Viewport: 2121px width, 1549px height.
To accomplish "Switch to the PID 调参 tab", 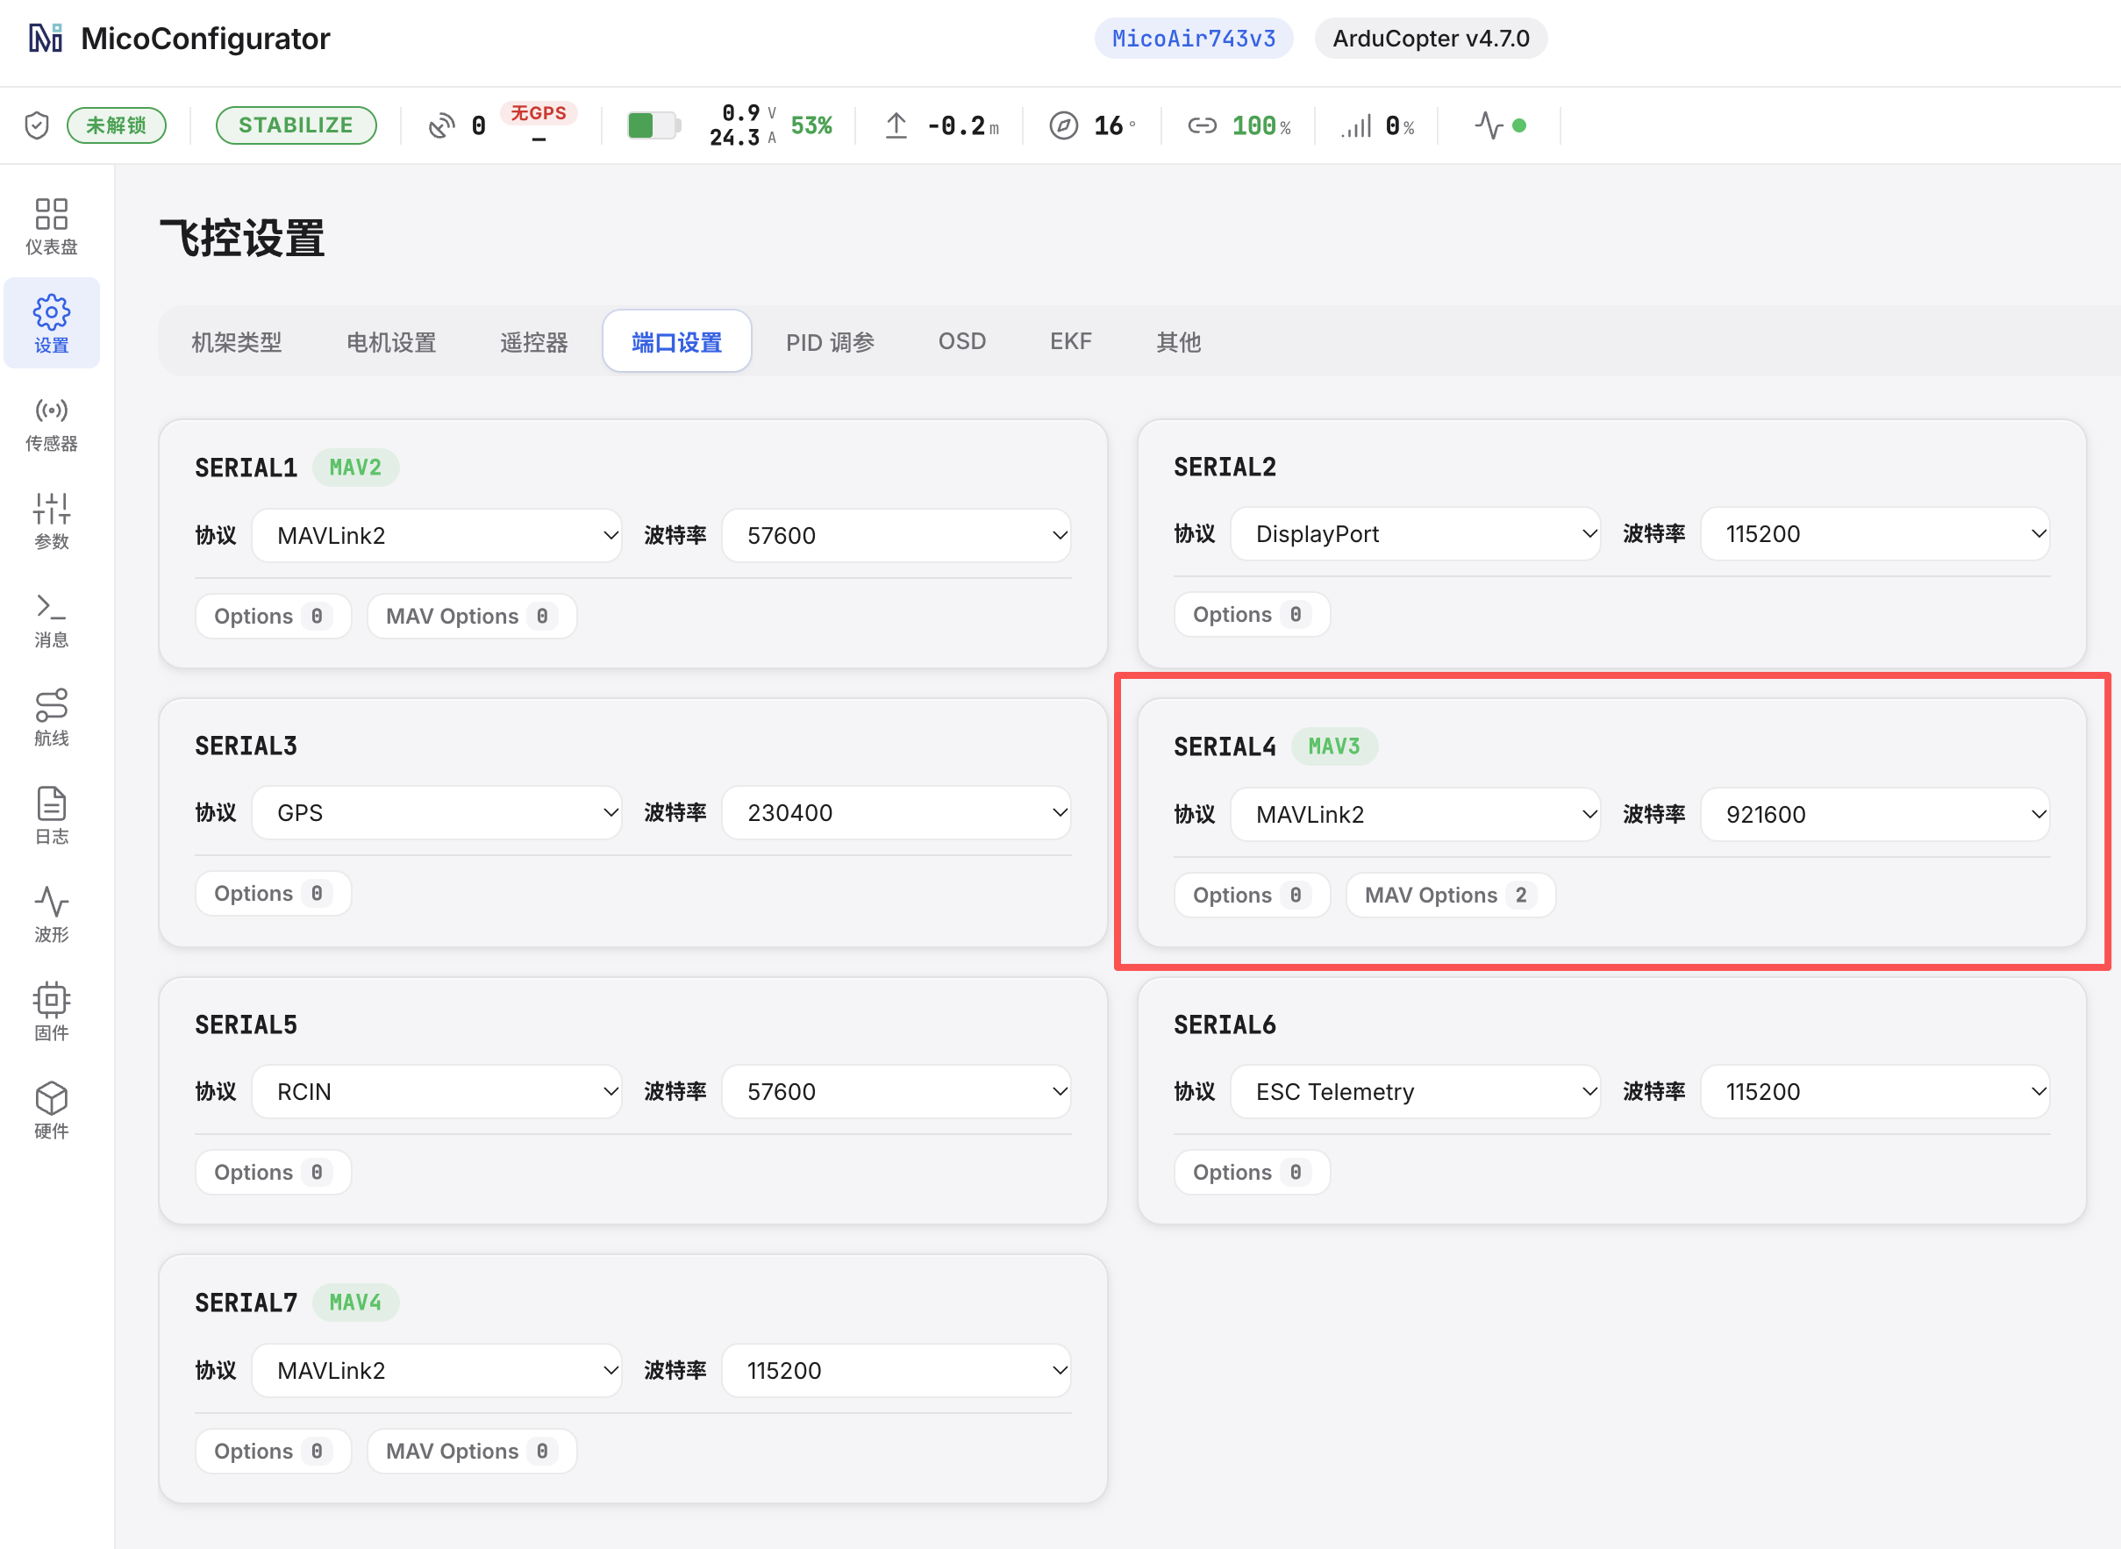I will click(x=830, y=341).
